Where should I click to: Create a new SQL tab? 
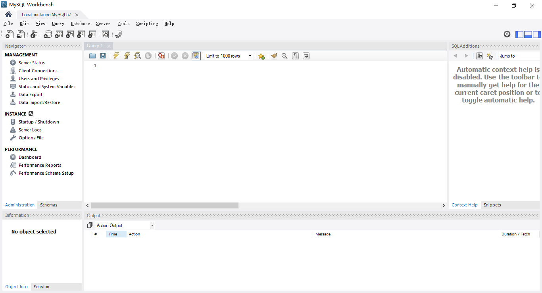click(10, 35)
